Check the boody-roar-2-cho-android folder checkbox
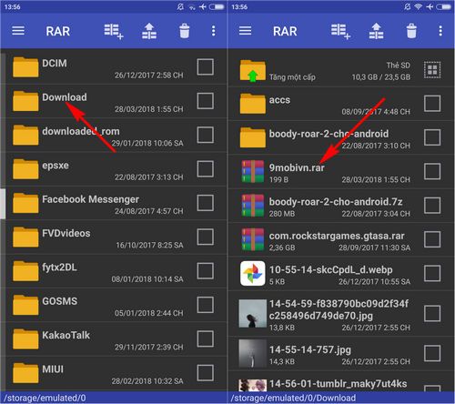Image resolution: width=455 pixels, height=404 pixels. [x=432, y=137]
